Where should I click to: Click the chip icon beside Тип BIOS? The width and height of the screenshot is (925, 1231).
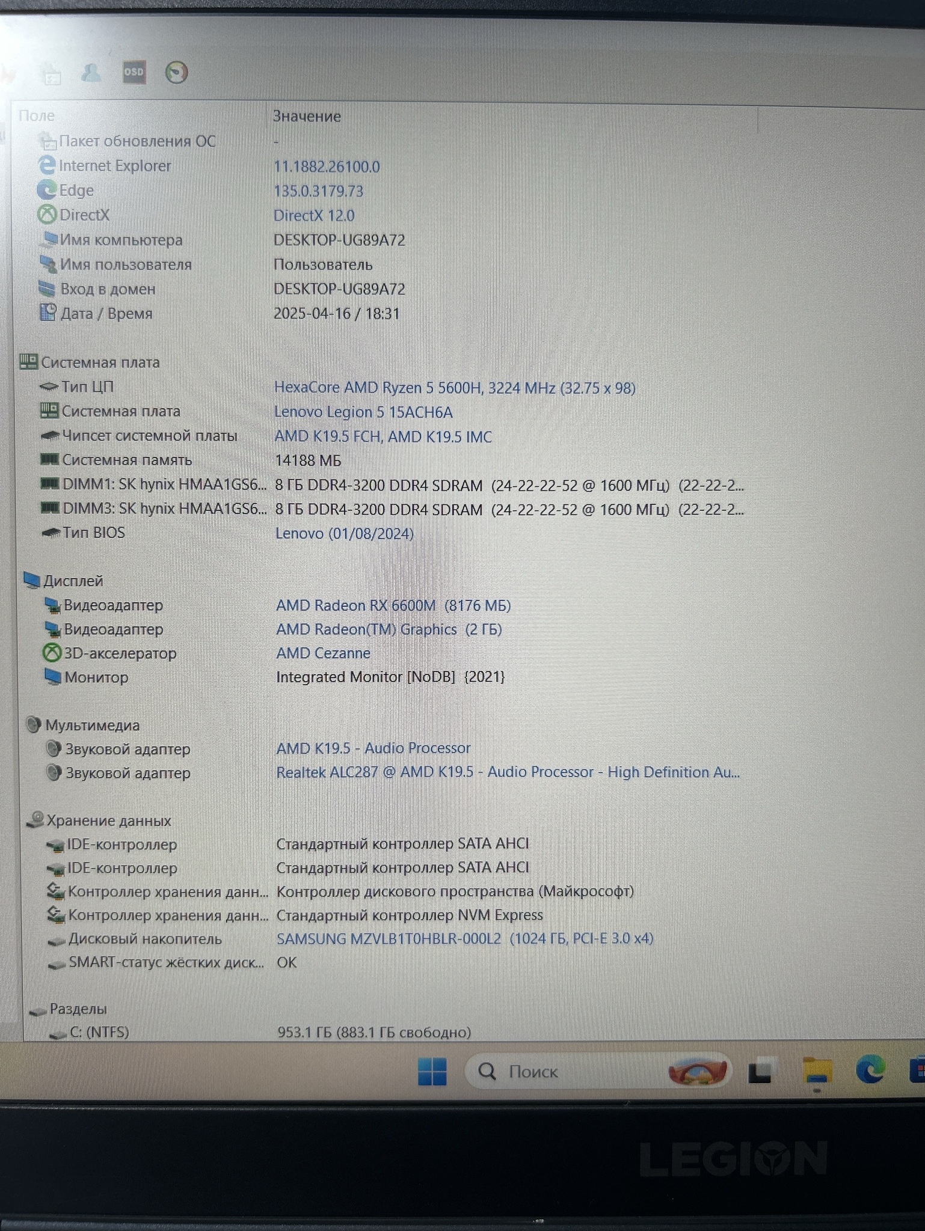click(51, 533)
